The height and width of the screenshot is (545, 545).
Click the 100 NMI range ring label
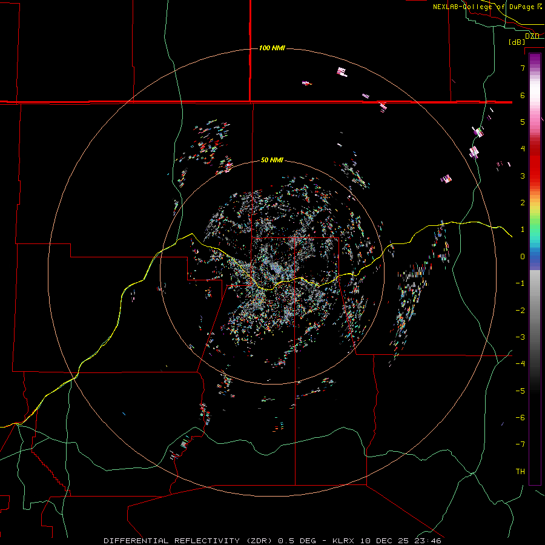pyautogui.click(x=272, y=48)
